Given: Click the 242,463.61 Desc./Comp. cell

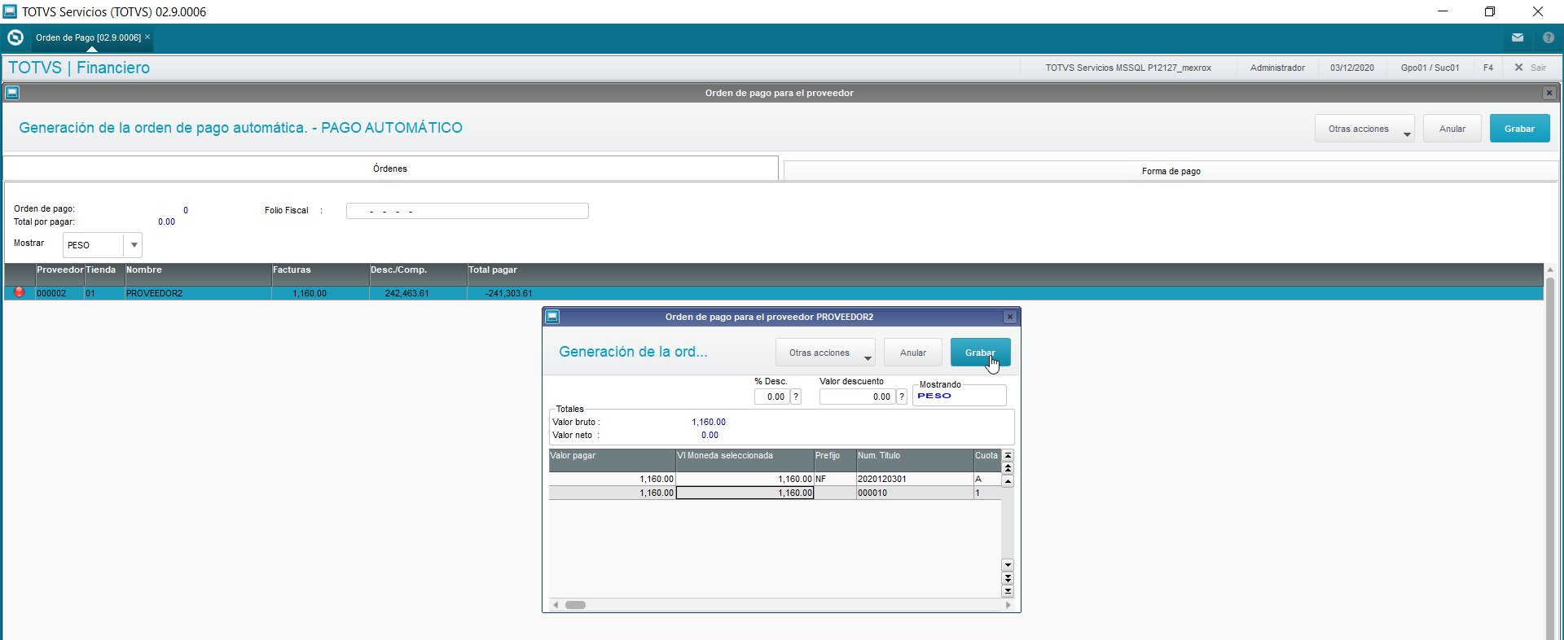Looking at the screenshot, I should tap(418, 293).
